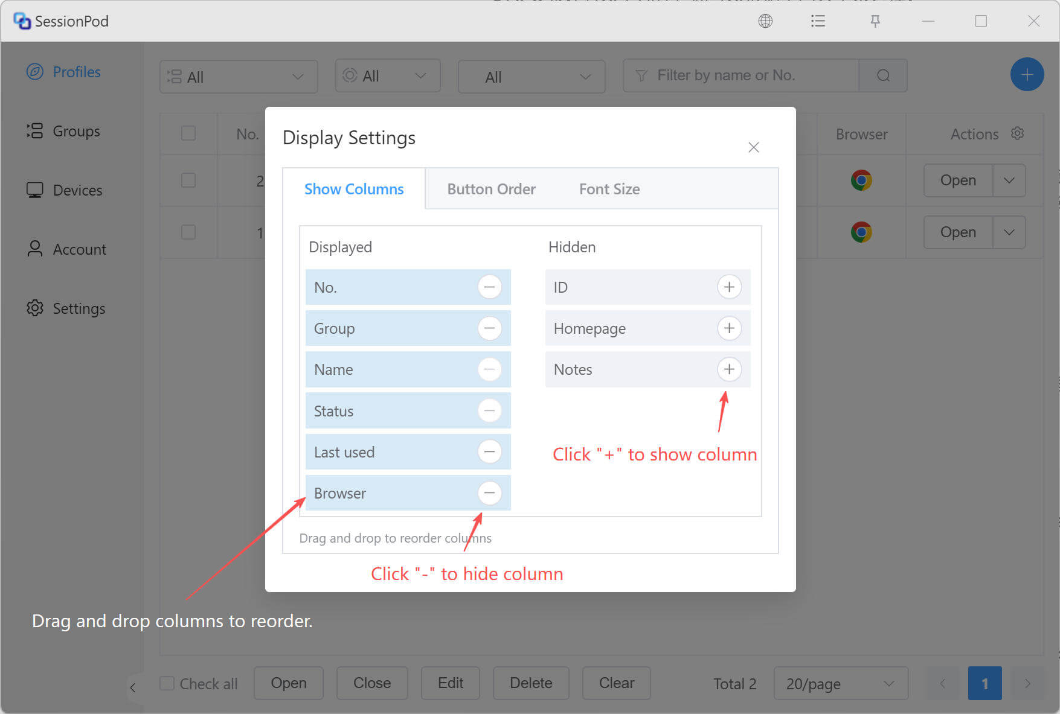The width and height of the screenshot is (1060, 714).
Task: Click the previous page arrow
Action: pyautogui.click(x=942, y=683)
